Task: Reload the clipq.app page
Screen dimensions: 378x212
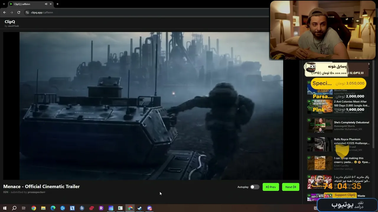Action: click(19, 12)
